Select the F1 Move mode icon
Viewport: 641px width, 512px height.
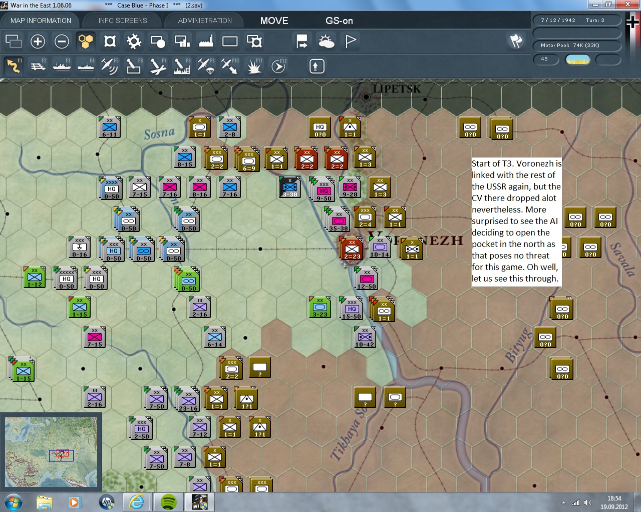[14, 66]
